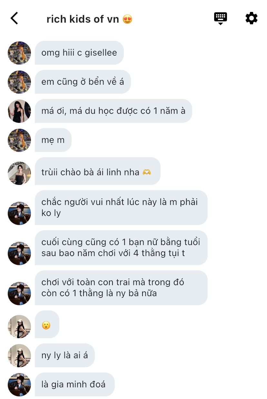Screen dimensions: 267x399
Task: Select the 'ny ly là ai á' bubble
Action: point(65,355)
